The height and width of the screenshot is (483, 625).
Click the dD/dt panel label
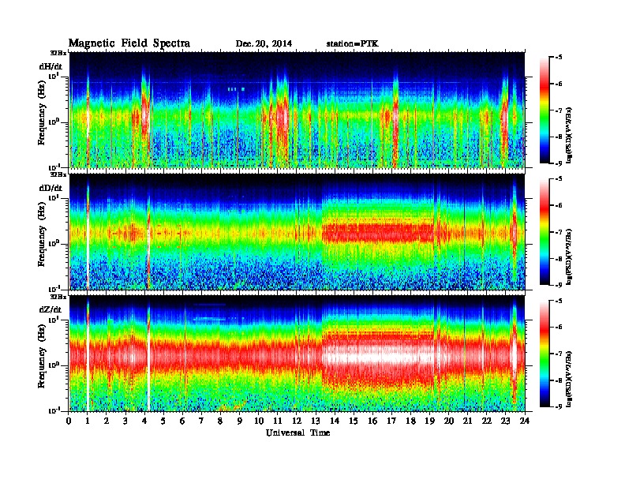[51, 188]
